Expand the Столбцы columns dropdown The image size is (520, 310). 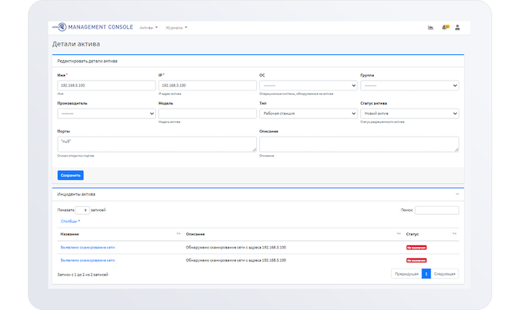tap(70, 221)
